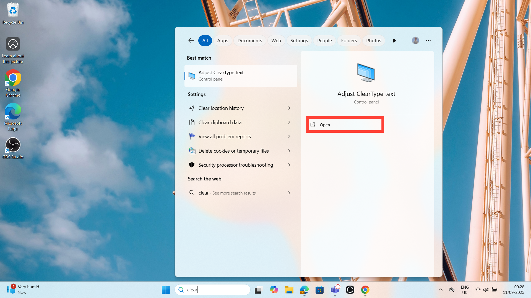Viewport: 531px width, 298px height.
Task: Launch Copilot from the taskbar
Action: 274,290
